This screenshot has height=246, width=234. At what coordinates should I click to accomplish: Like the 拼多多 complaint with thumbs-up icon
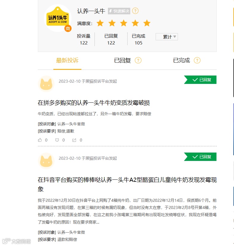click(40, 140)
